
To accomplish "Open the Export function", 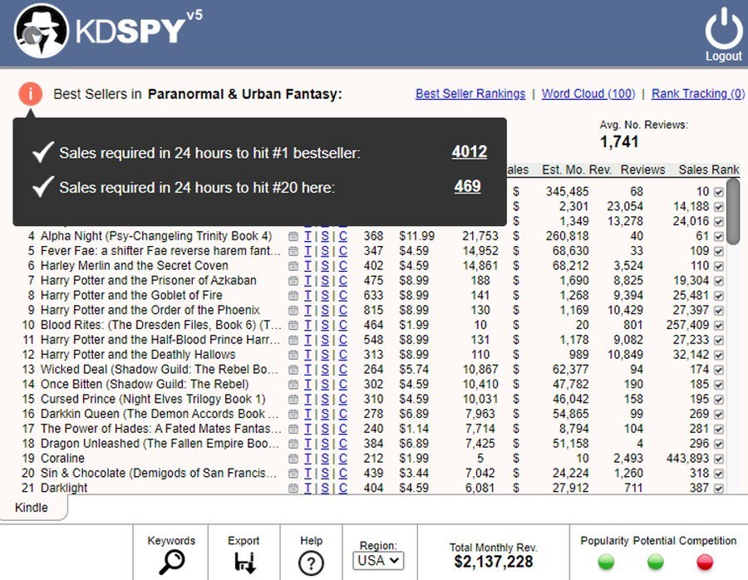I will [x=243, y=563].
